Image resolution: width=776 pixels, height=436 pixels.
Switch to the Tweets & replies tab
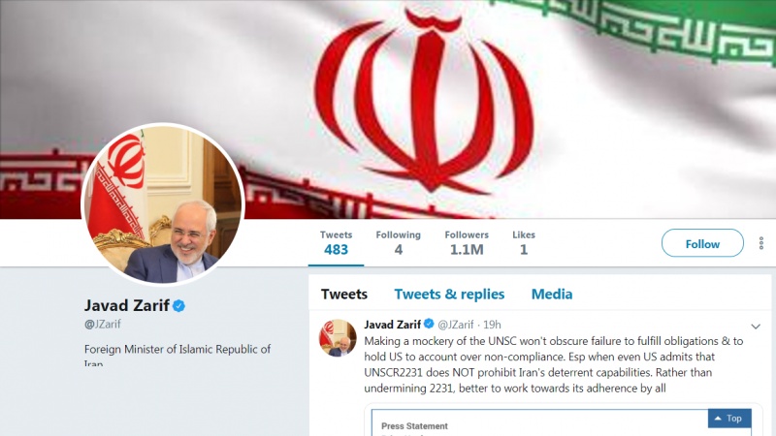(449, 295)
